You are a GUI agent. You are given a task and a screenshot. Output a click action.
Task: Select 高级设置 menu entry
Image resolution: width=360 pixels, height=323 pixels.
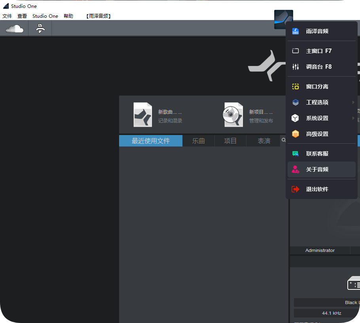click(x=321, y=134)
